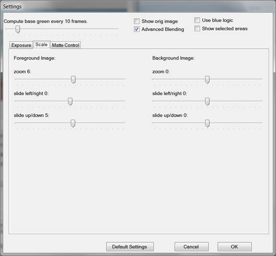Click the Background slide left/right slider handle

pos(207,101)
